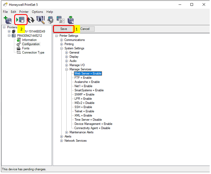Open the Printer menu
This screenshot has height=174, width=211.
click(24, 12)
